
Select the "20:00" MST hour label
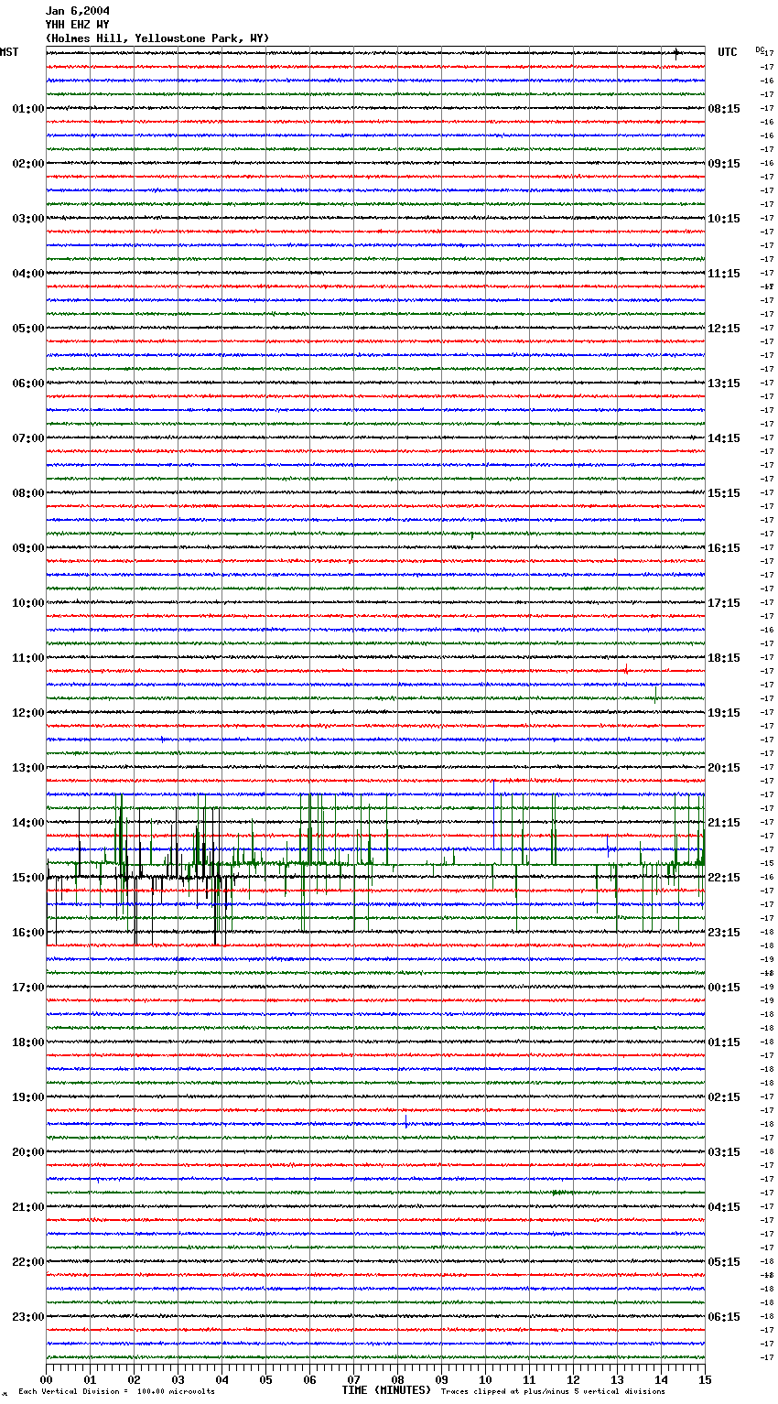28,1152
